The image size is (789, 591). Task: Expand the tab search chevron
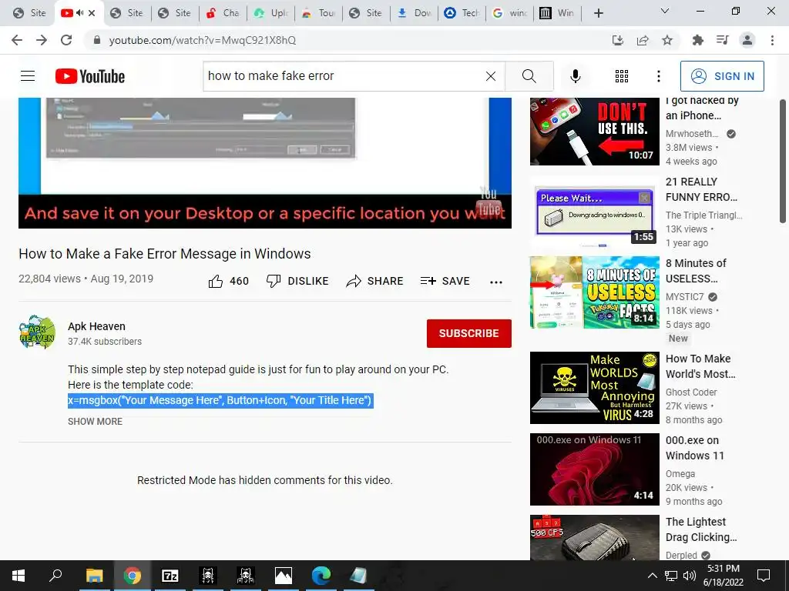point(665,11)
